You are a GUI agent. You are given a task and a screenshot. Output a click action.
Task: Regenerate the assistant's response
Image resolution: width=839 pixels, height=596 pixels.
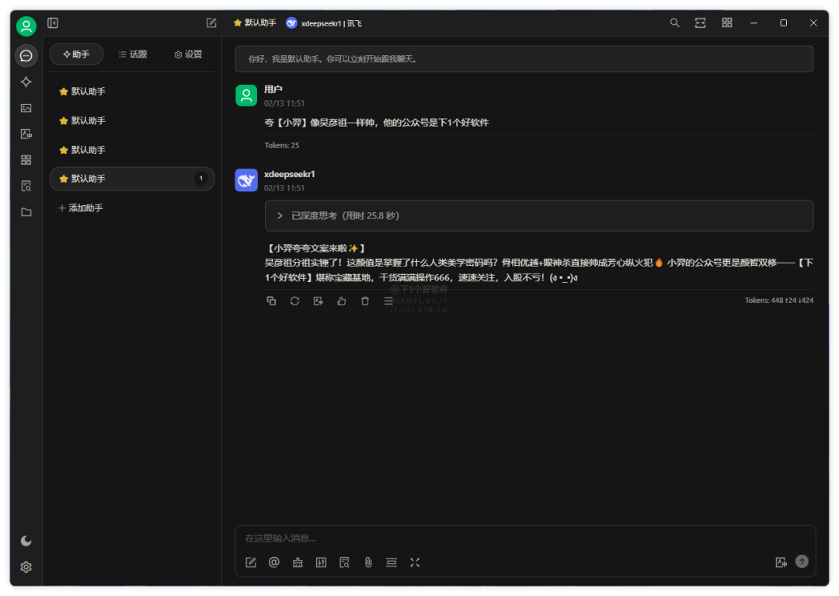click(294, 301)
